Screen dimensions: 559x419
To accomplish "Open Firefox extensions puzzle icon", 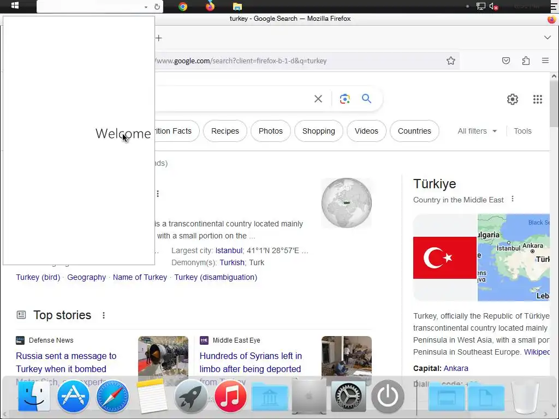I will [x=526, y=61].
